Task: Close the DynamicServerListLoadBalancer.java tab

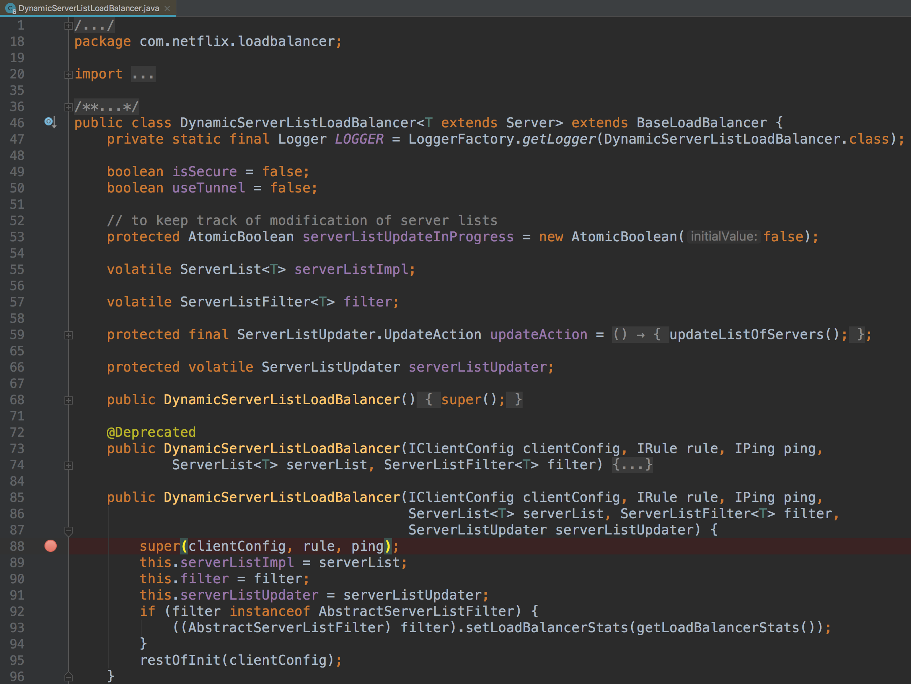Action: coord(167,8)
